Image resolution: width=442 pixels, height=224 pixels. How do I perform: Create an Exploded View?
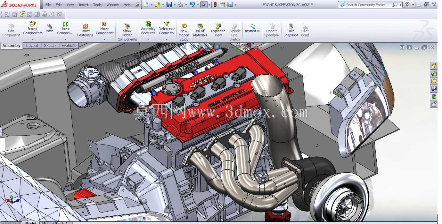[218, 30]
